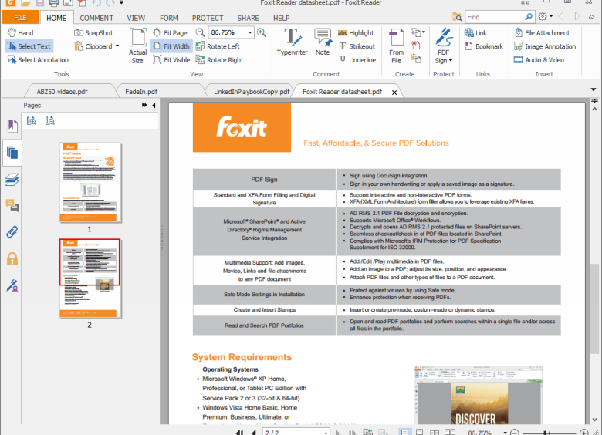Select page 1 thumbnail
The width and height of the screenshot is (602, 435).
[90, 183]
